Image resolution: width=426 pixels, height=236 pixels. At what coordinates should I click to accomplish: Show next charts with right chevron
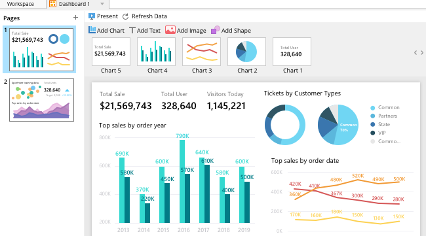(x=422, y=52)
